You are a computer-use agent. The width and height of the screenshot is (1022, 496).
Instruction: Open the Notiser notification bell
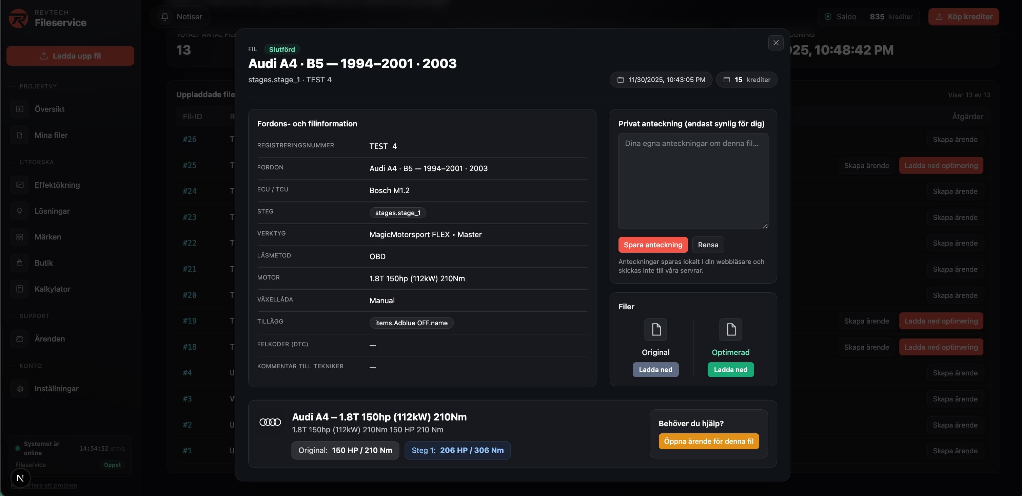pos(165,17)
